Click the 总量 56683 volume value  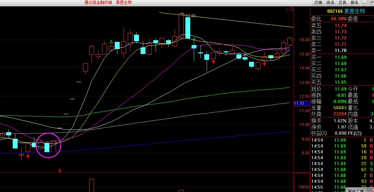pyautogui.click(x=340, y=108)
